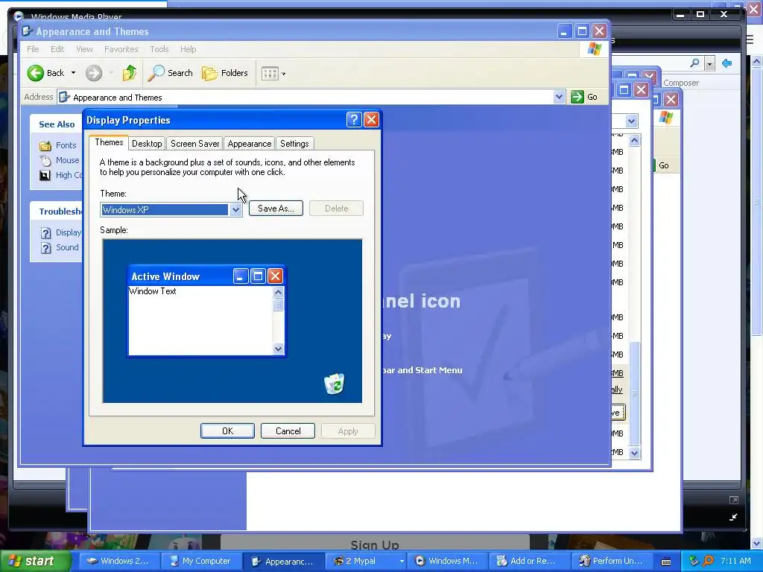Open the dropdown in the background Add/Remove window
763x572 pixels.
tap(632, 121)
